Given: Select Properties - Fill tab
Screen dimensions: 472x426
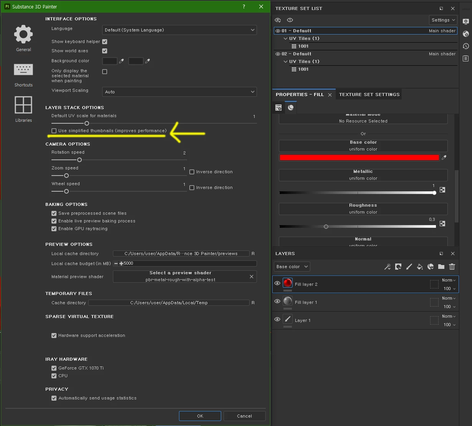Looking at the screenshot, I should (x=300, y=94).
